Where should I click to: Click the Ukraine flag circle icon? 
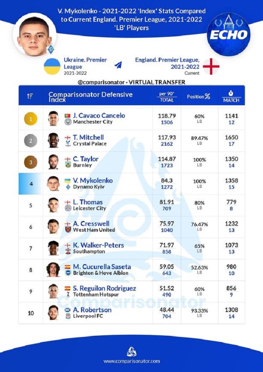pyautogui.click(x=52, y=66)
